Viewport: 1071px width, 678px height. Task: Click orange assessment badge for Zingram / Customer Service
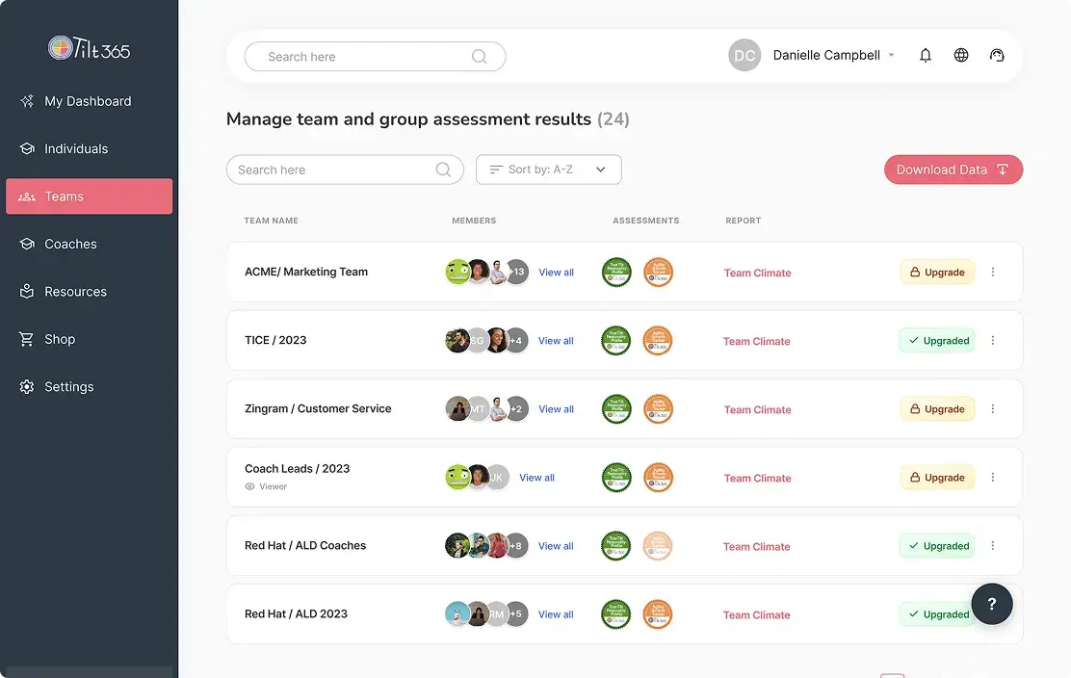coord(659,409)
